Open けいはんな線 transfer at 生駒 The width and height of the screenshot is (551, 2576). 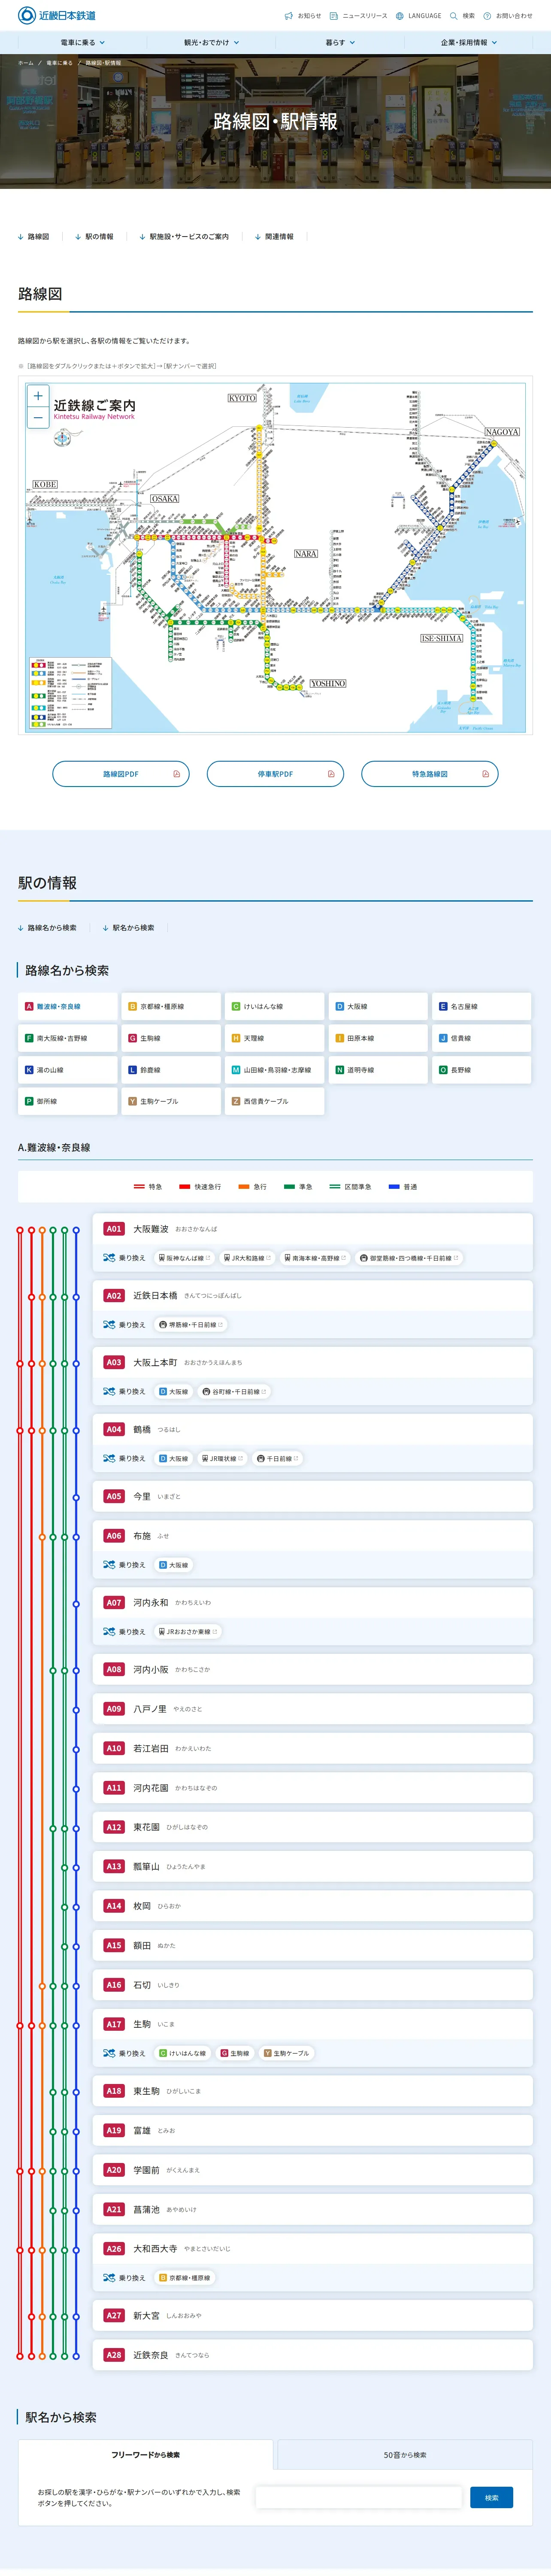coord(183,2053)
